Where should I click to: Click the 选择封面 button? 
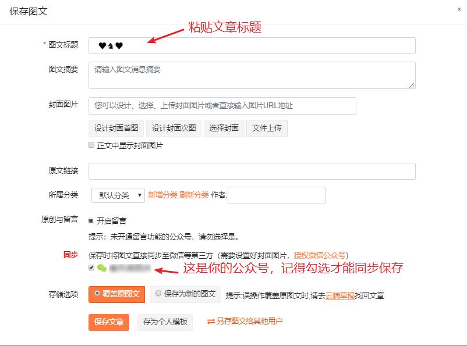click(x=224, y=129)
